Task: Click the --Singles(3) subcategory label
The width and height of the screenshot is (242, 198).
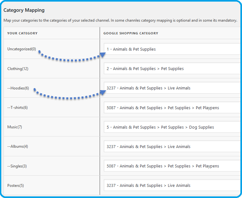Action: point(17,166)
